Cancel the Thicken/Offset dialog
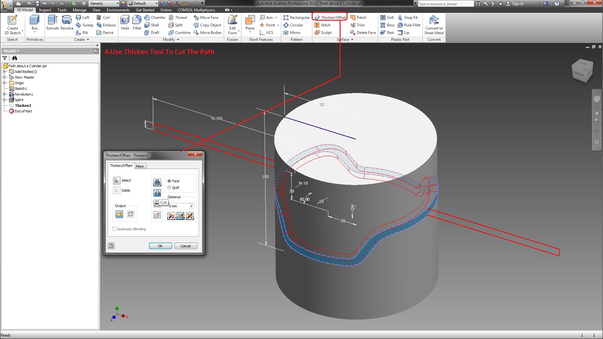 coord(186,246)
